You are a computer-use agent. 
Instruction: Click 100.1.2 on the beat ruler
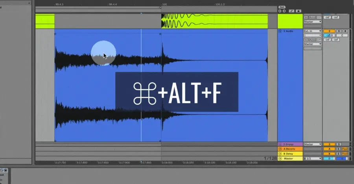(220, 4)
